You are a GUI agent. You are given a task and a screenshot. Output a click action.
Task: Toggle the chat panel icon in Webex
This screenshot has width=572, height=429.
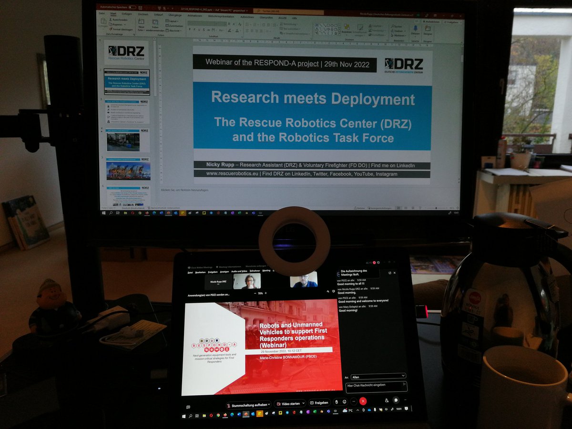click(x=396, y=400)
